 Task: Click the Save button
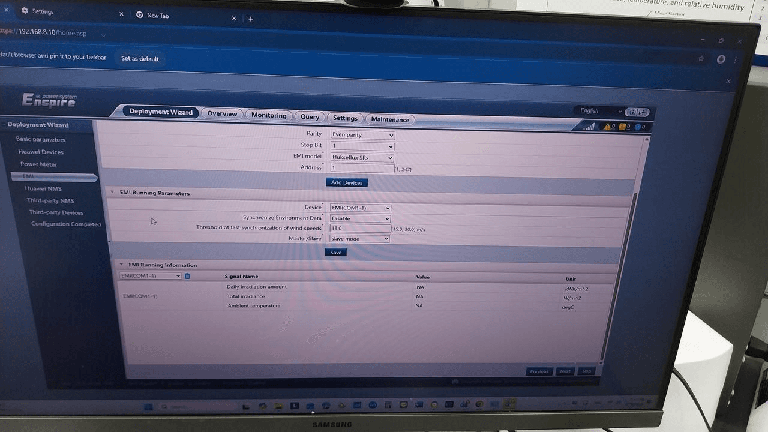click(x=336, y=253)
